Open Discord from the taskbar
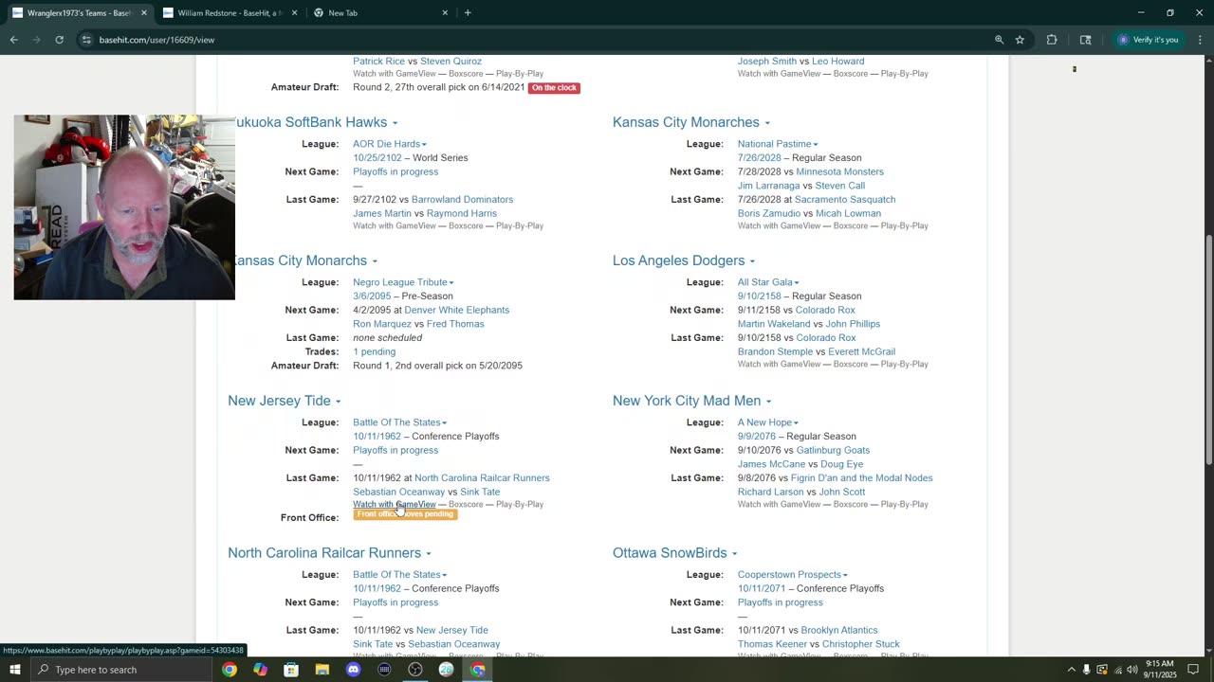This screenshot has height=682, width=1214. coord(354,670)
